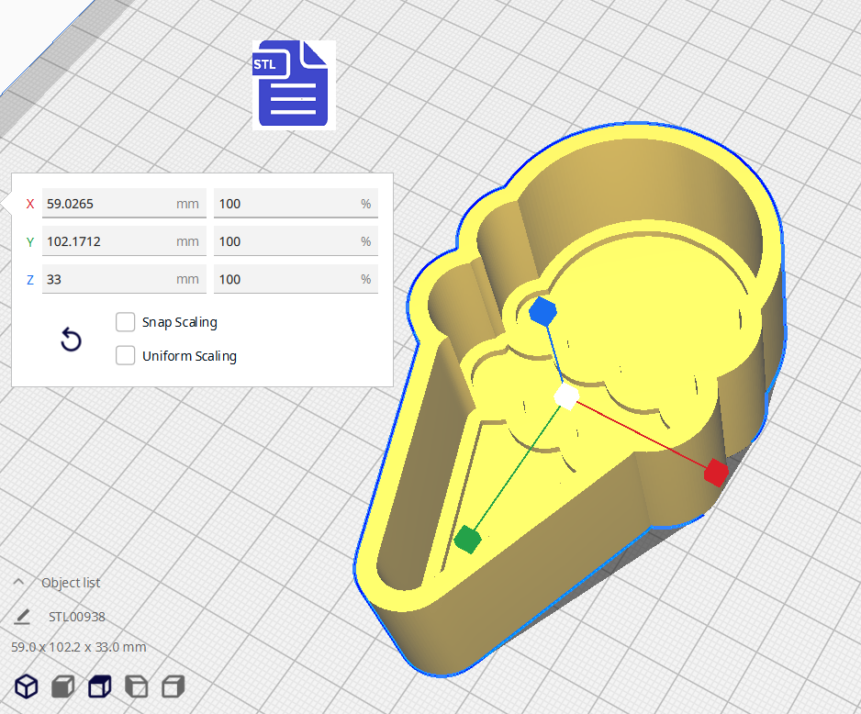Switch to left side view cube icon
861x714 pixels.
pyautogui.click(x=136, y=686)
